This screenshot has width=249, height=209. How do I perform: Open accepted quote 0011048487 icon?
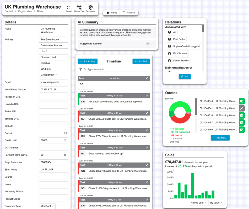click(242, 123)
